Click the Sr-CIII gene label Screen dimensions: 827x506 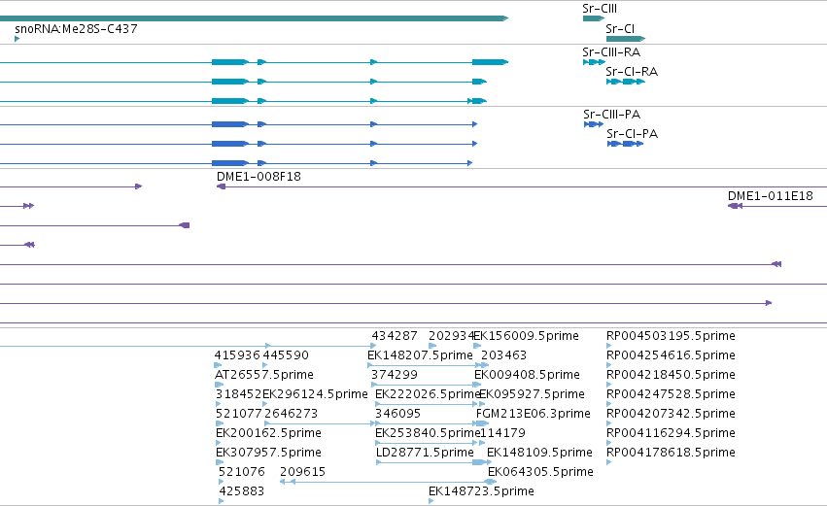tap(600, 9)
